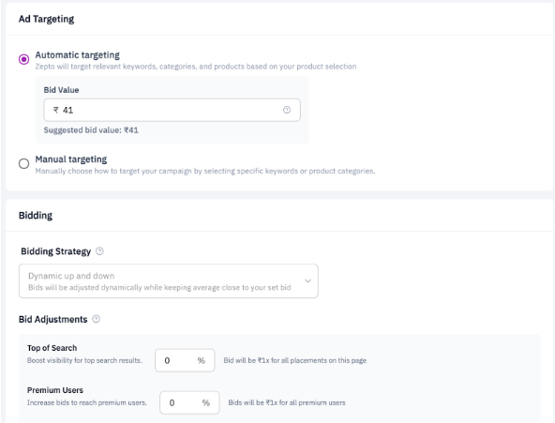The height and width of the screenshot is (423, 555).
Task: Click the Ad Targeting section header
Action: [46, 19]
